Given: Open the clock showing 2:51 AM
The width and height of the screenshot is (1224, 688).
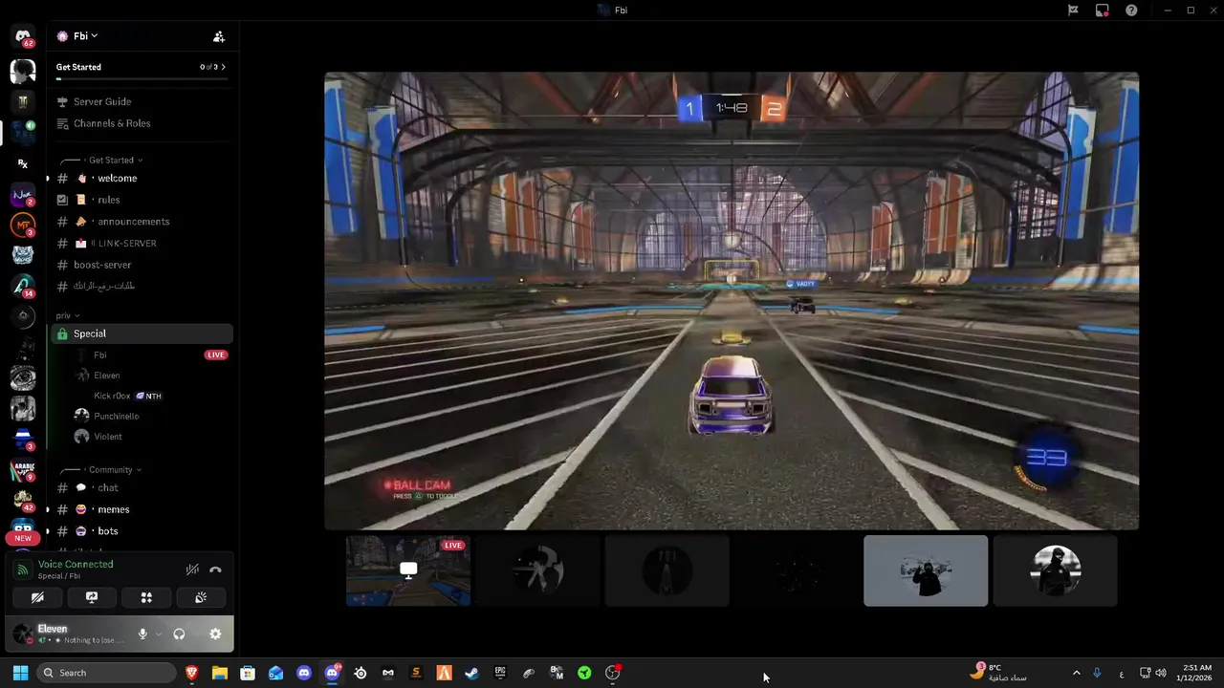Looking at the screenshot, I should [1196, 673].
